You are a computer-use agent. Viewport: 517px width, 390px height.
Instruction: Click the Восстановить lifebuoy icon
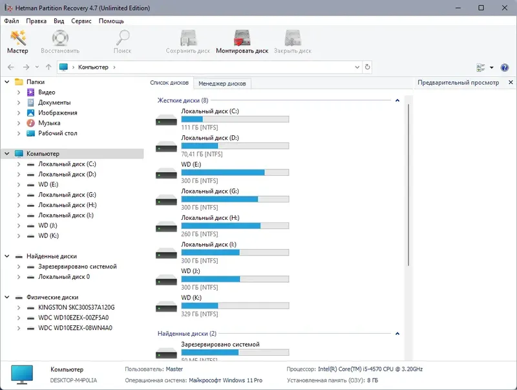pyautogui.click(x=60, y=38)
